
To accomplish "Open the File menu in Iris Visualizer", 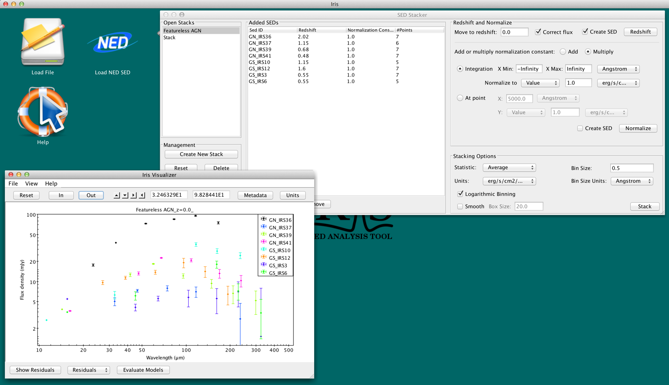I will click(13, 184).
